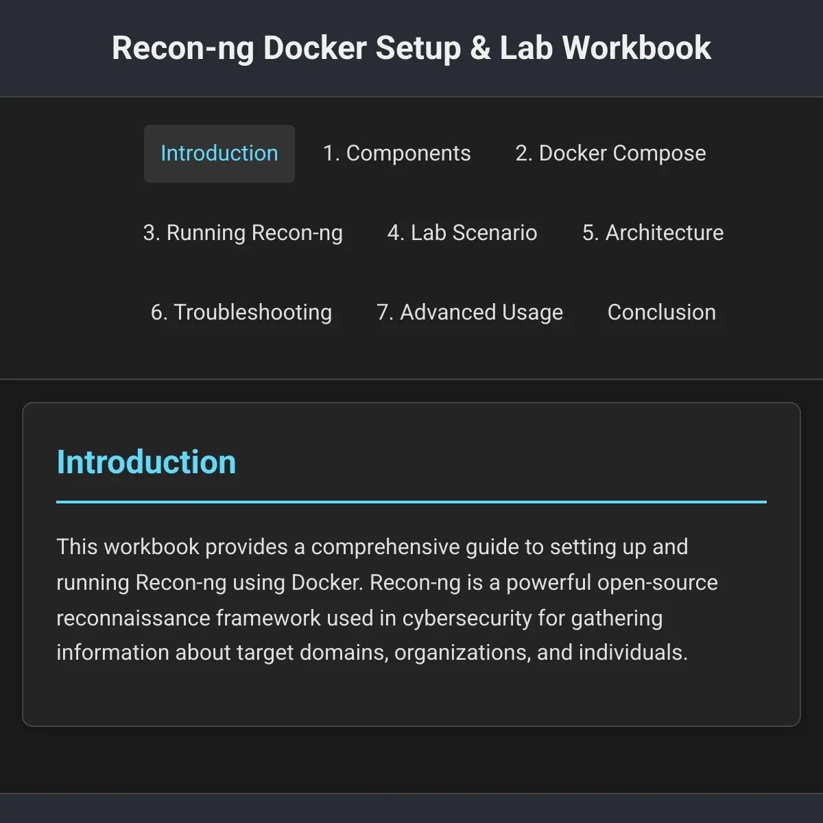This screenshot has width=823, height=823.
Task: Click the word "Workbook" in the header title
Action: (x=637, y=48)
